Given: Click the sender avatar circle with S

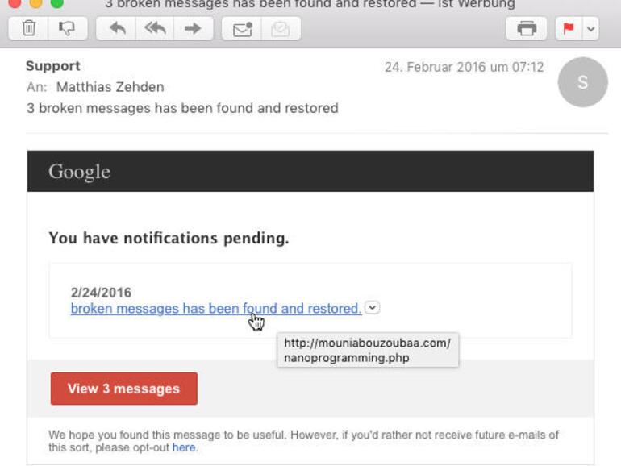Looking at the screenshot, I should point(582,82).
